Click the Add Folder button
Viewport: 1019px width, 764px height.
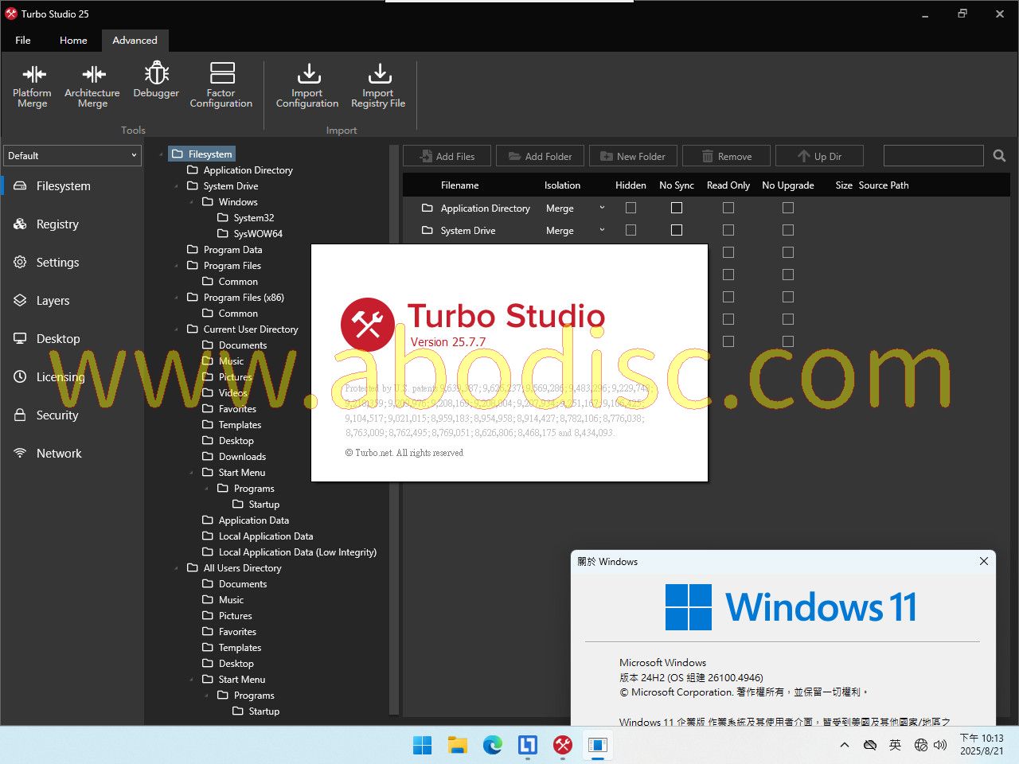(540, 156)
